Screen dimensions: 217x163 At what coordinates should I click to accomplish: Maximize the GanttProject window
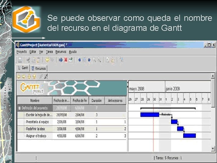click(209, 45)
